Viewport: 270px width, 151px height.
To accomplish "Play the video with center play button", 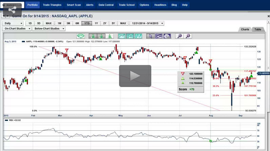I will coord(135,76).
